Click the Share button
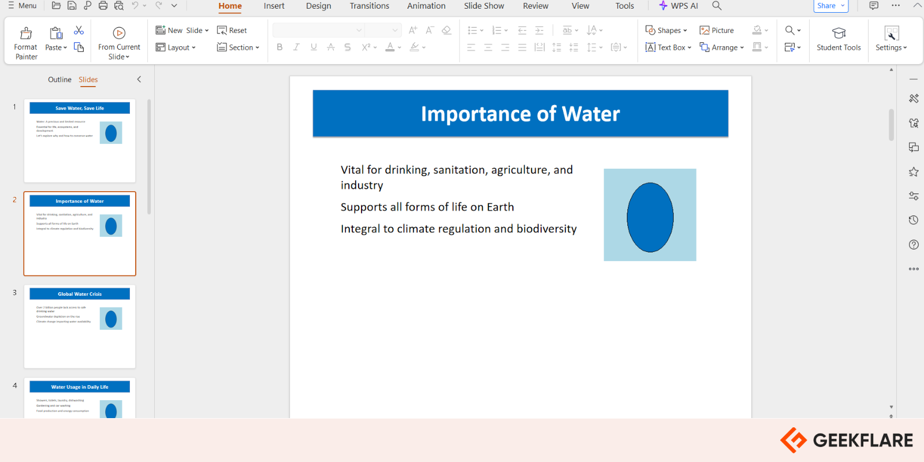This screenshot has width=924, height=462. [x=831, y=6]
